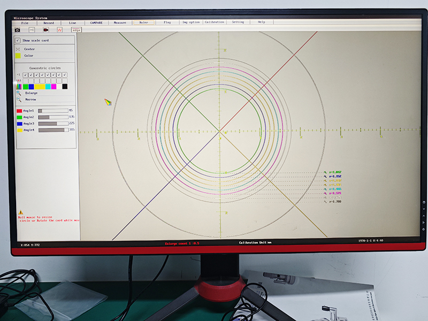Open the File menu
This screenshot has height=321, width=428.
point(25,22)
